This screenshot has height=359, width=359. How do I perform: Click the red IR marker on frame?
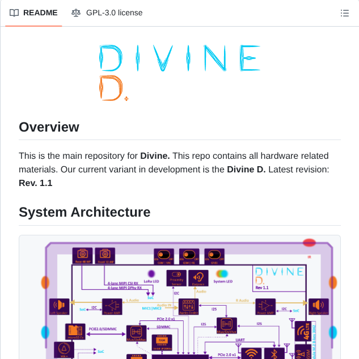point(309,243)
